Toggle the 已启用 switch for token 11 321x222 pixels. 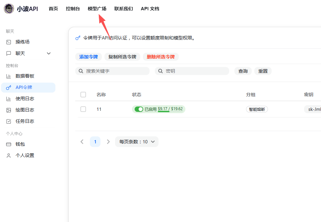pyautogui.click(x=139, y=109)
